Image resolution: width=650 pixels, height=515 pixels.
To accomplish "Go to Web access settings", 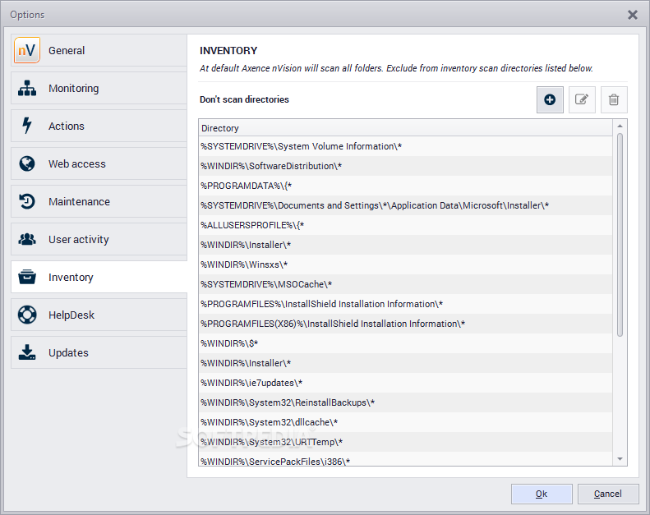I will pos(99,163).
